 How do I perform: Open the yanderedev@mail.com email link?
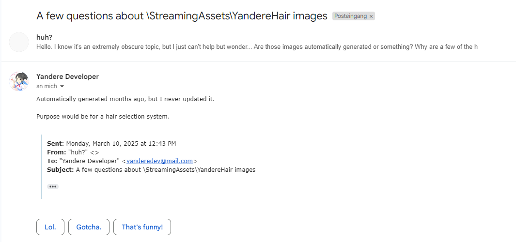coord(159,161)
